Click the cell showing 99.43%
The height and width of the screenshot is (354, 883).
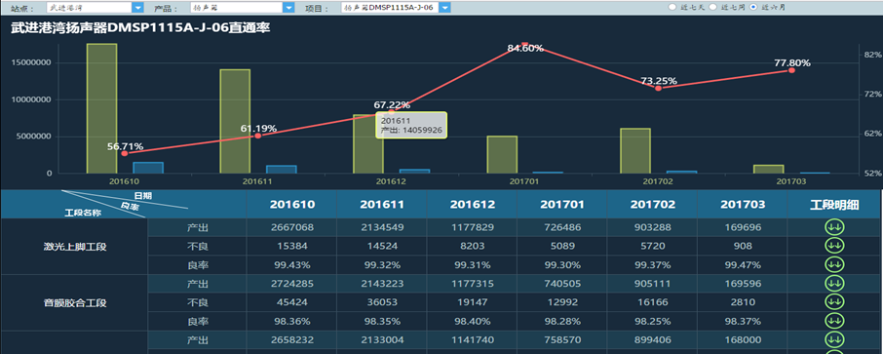(291, 265)
